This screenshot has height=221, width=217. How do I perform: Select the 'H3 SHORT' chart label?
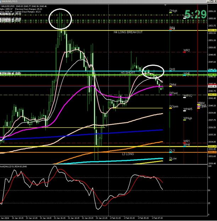(x=128, y=73)
